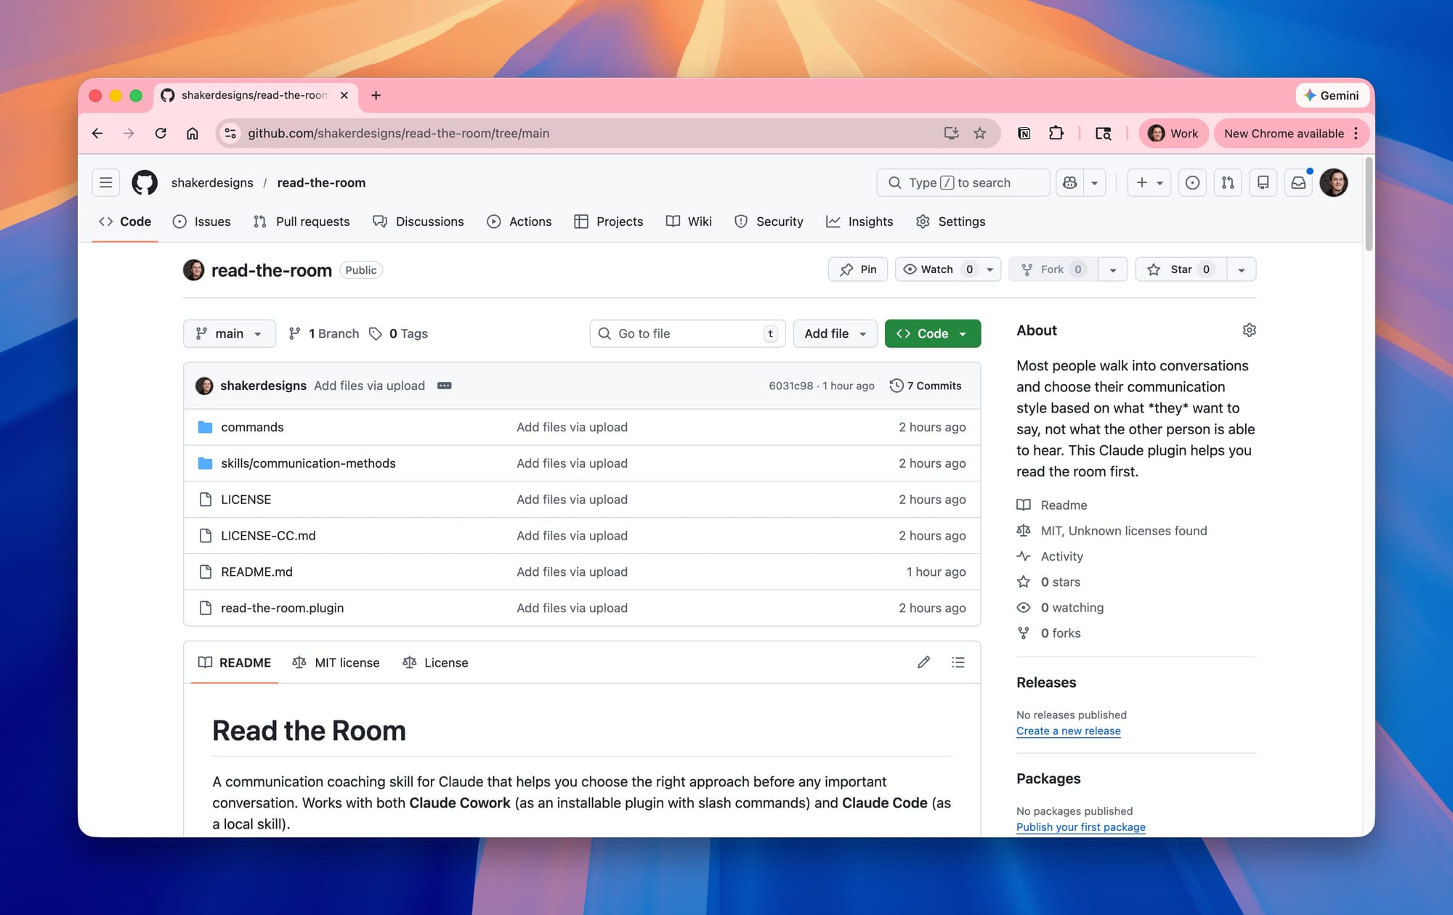Open the hamburger navigation menu
1453x915 pixels.
click(106, 183)
